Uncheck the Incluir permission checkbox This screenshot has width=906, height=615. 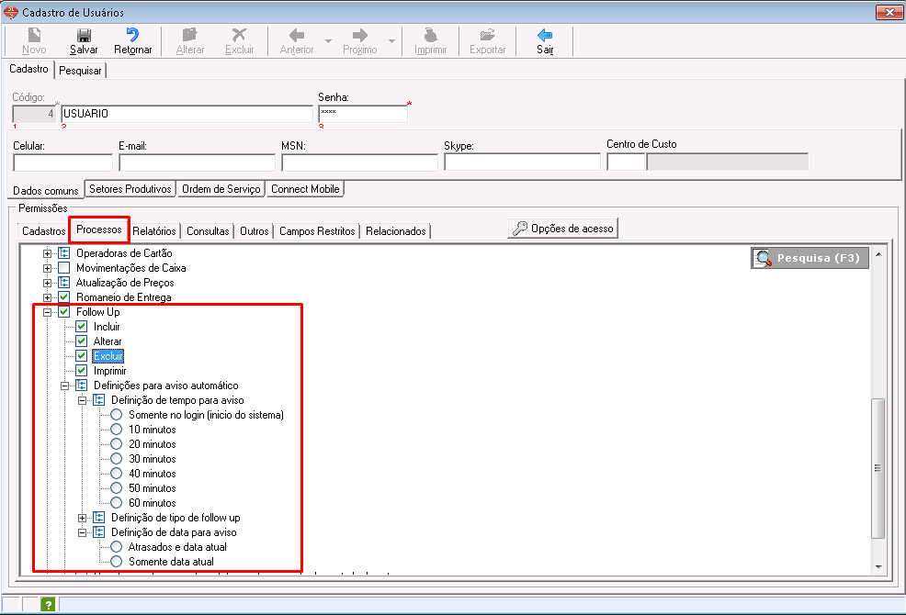coord(82,326)
